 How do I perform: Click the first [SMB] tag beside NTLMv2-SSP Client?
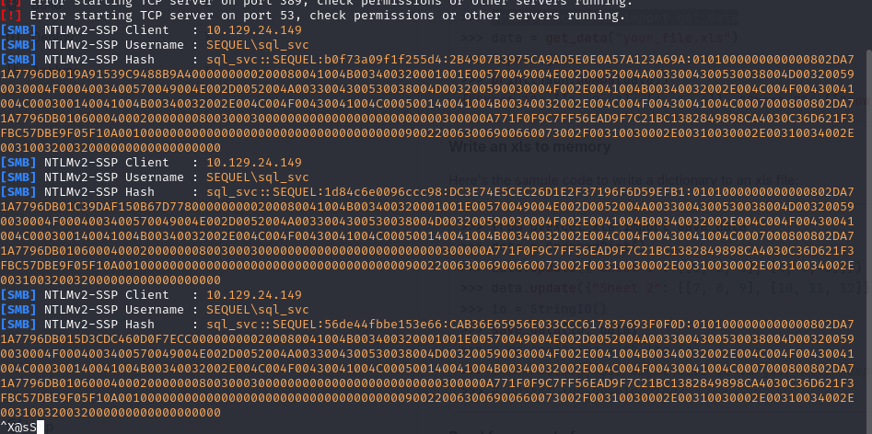pyautogui.click(x=18, y=30)
